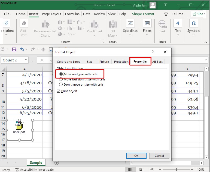Screen dimensions: 210x172
Task: Switch to the Protection tab
Action: point(121,62)
